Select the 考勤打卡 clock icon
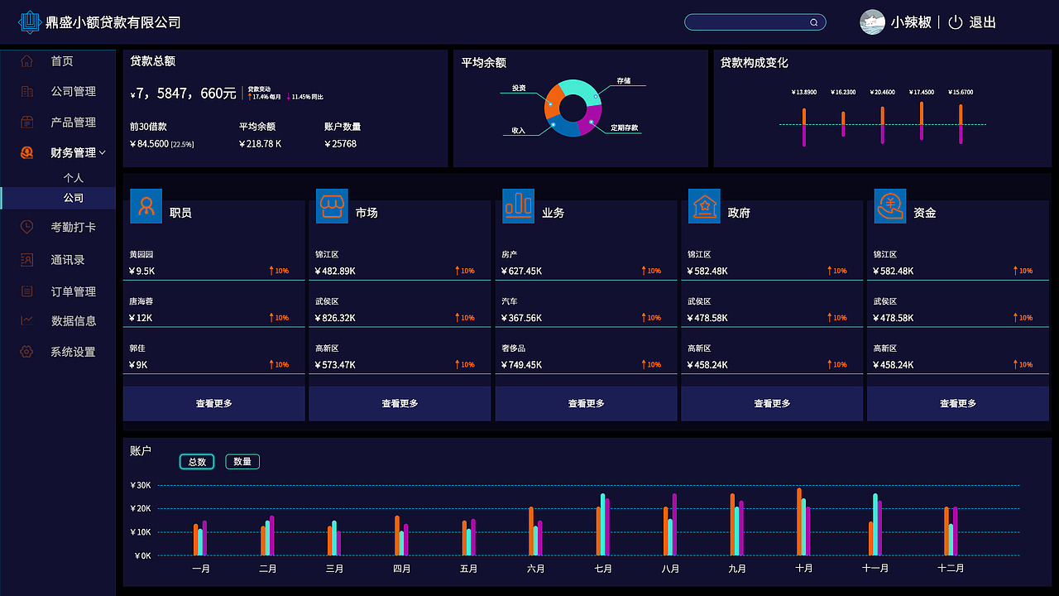The height and width of the screenshot is (596, 1059). pyautogui.click(x=26, y=227)
